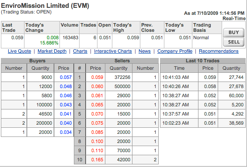The image size is (247, 167).
Task: Select buyer price 0.048
Action: (66, 86)
